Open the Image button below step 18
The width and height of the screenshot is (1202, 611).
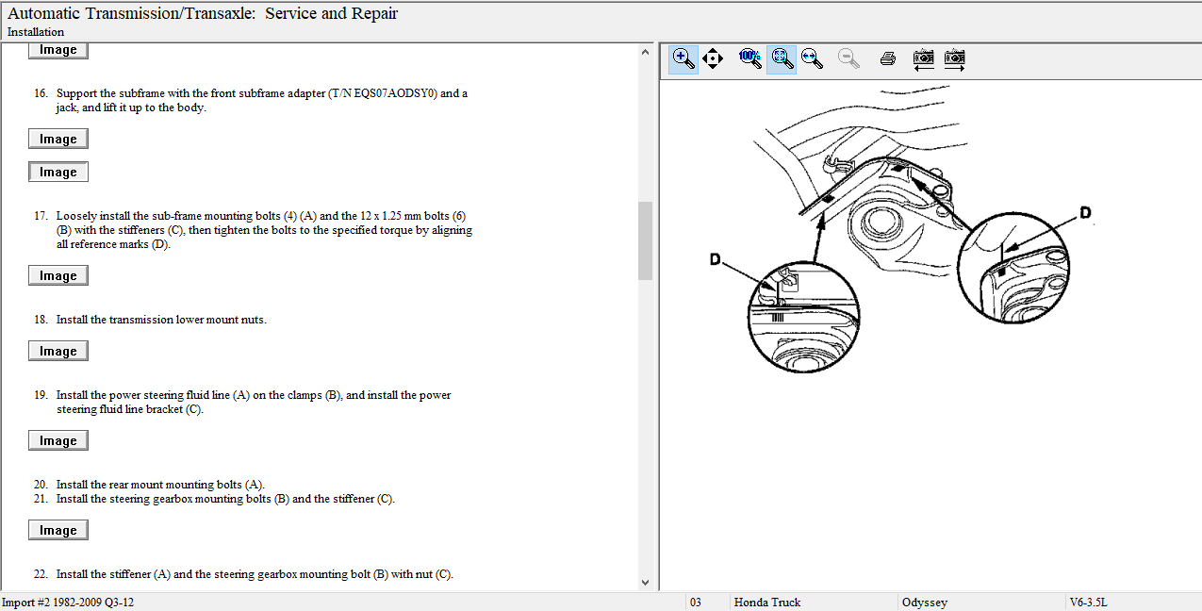tap(58, 351)
